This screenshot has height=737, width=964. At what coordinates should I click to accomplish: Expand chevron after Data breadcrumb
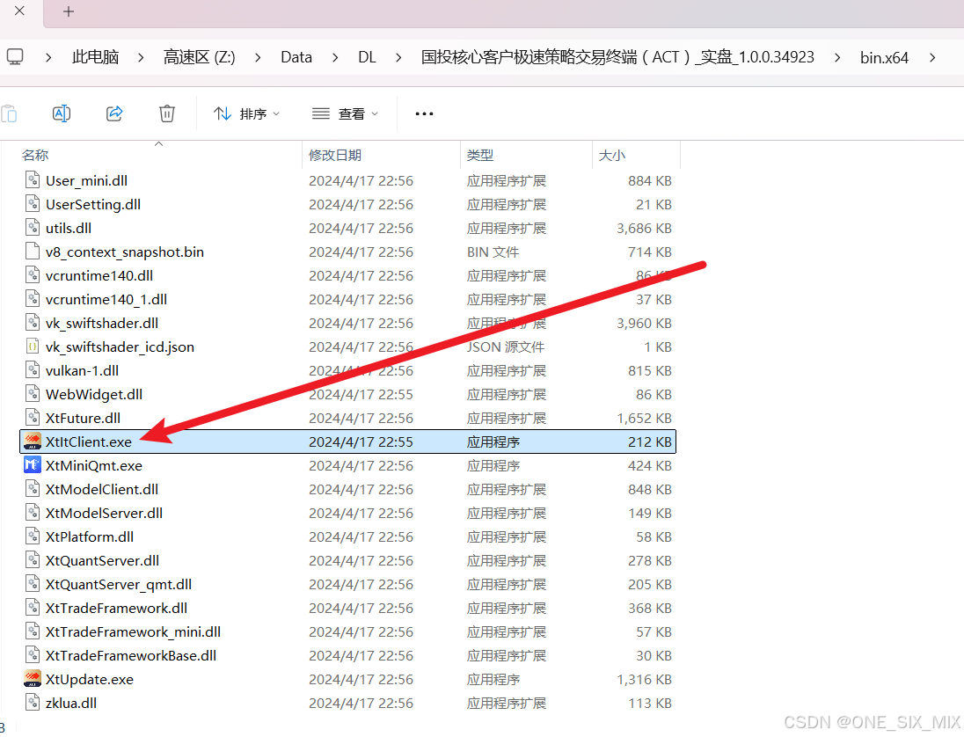tap(335, 57)
